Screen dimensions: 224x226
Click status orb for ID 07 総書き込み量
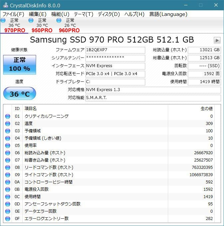[x=8, y=160]
